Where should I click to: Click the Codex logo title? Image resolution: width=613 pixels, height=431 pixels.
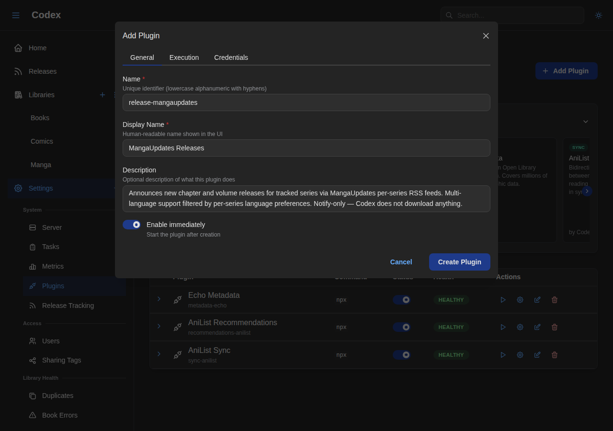coord(46,15)
